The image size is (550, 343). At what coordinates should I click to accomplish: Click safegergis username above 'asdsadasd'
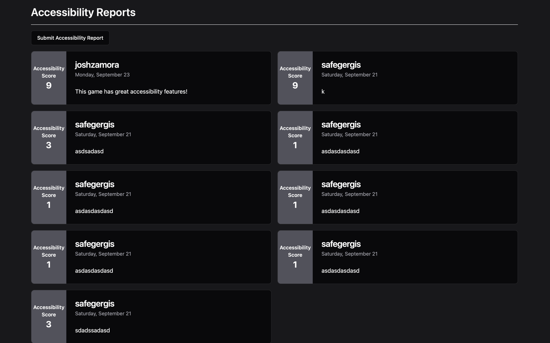[x=95, y=124]
